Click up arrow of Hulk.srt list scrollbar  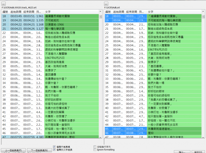pyautogui.click(x=203, y=12)
